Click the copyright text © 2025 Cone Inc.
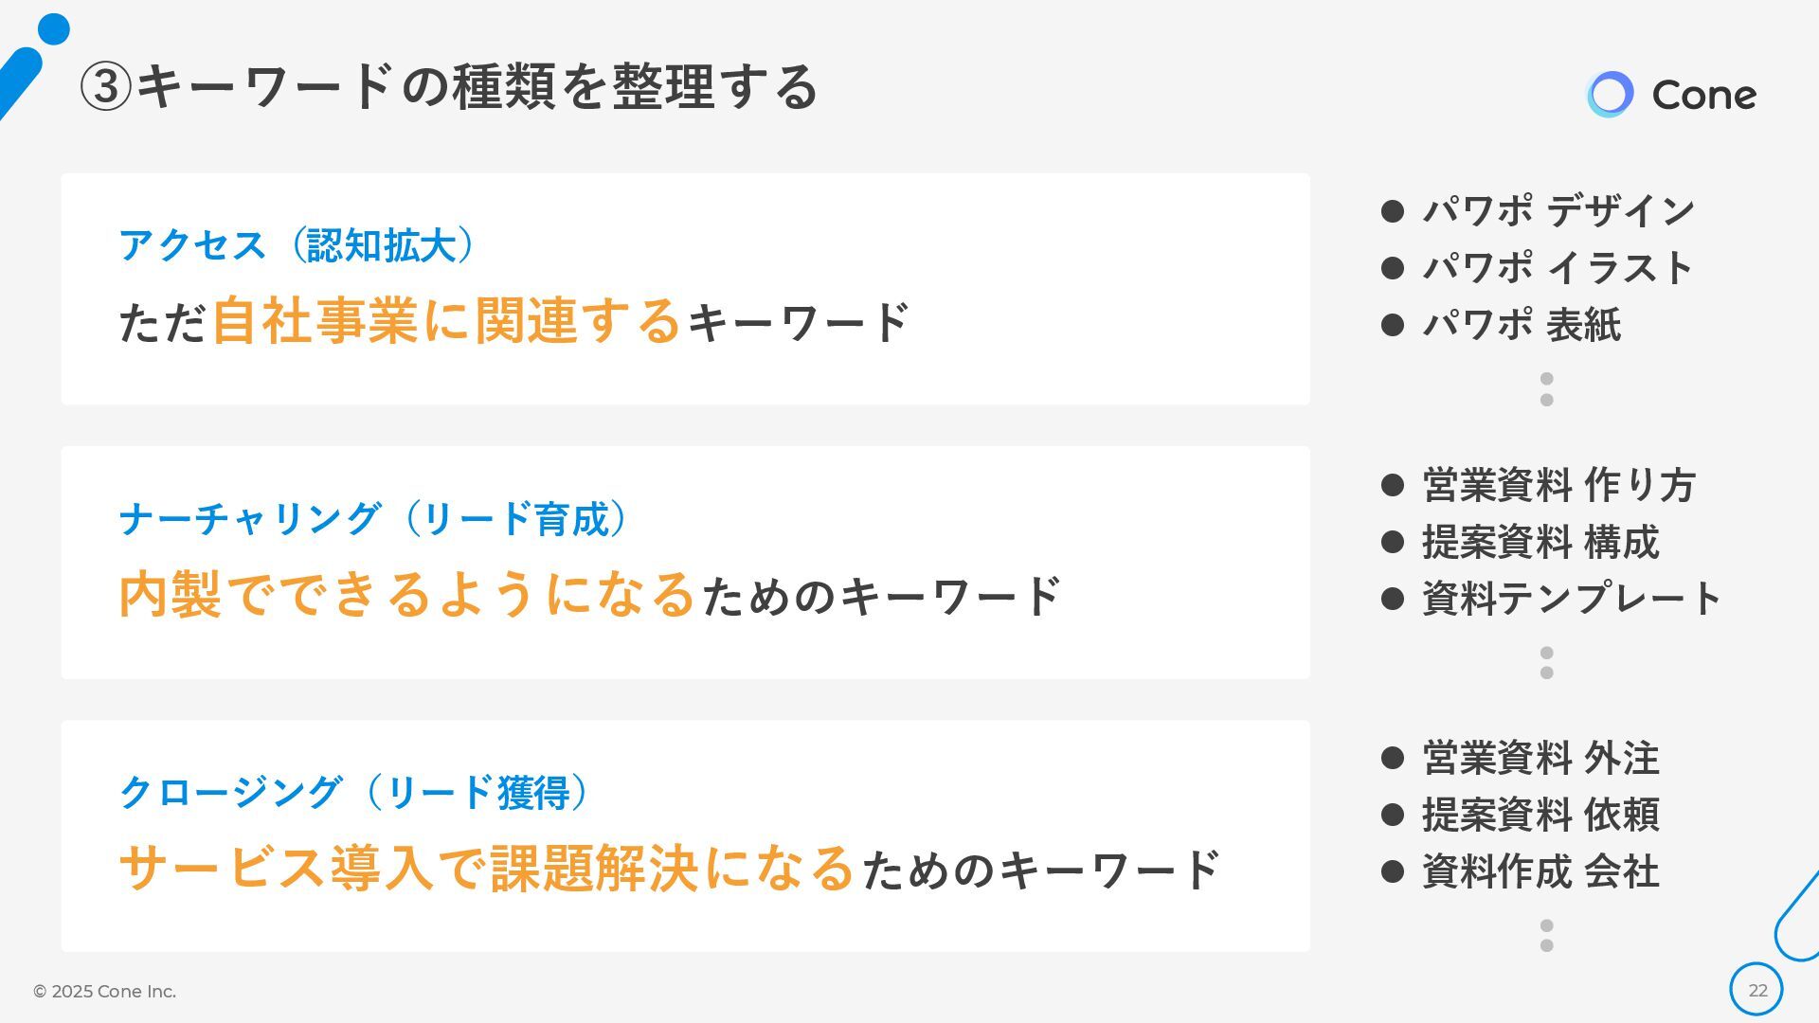Screen dimensions: 1819x1023 (x=104, y=992)
